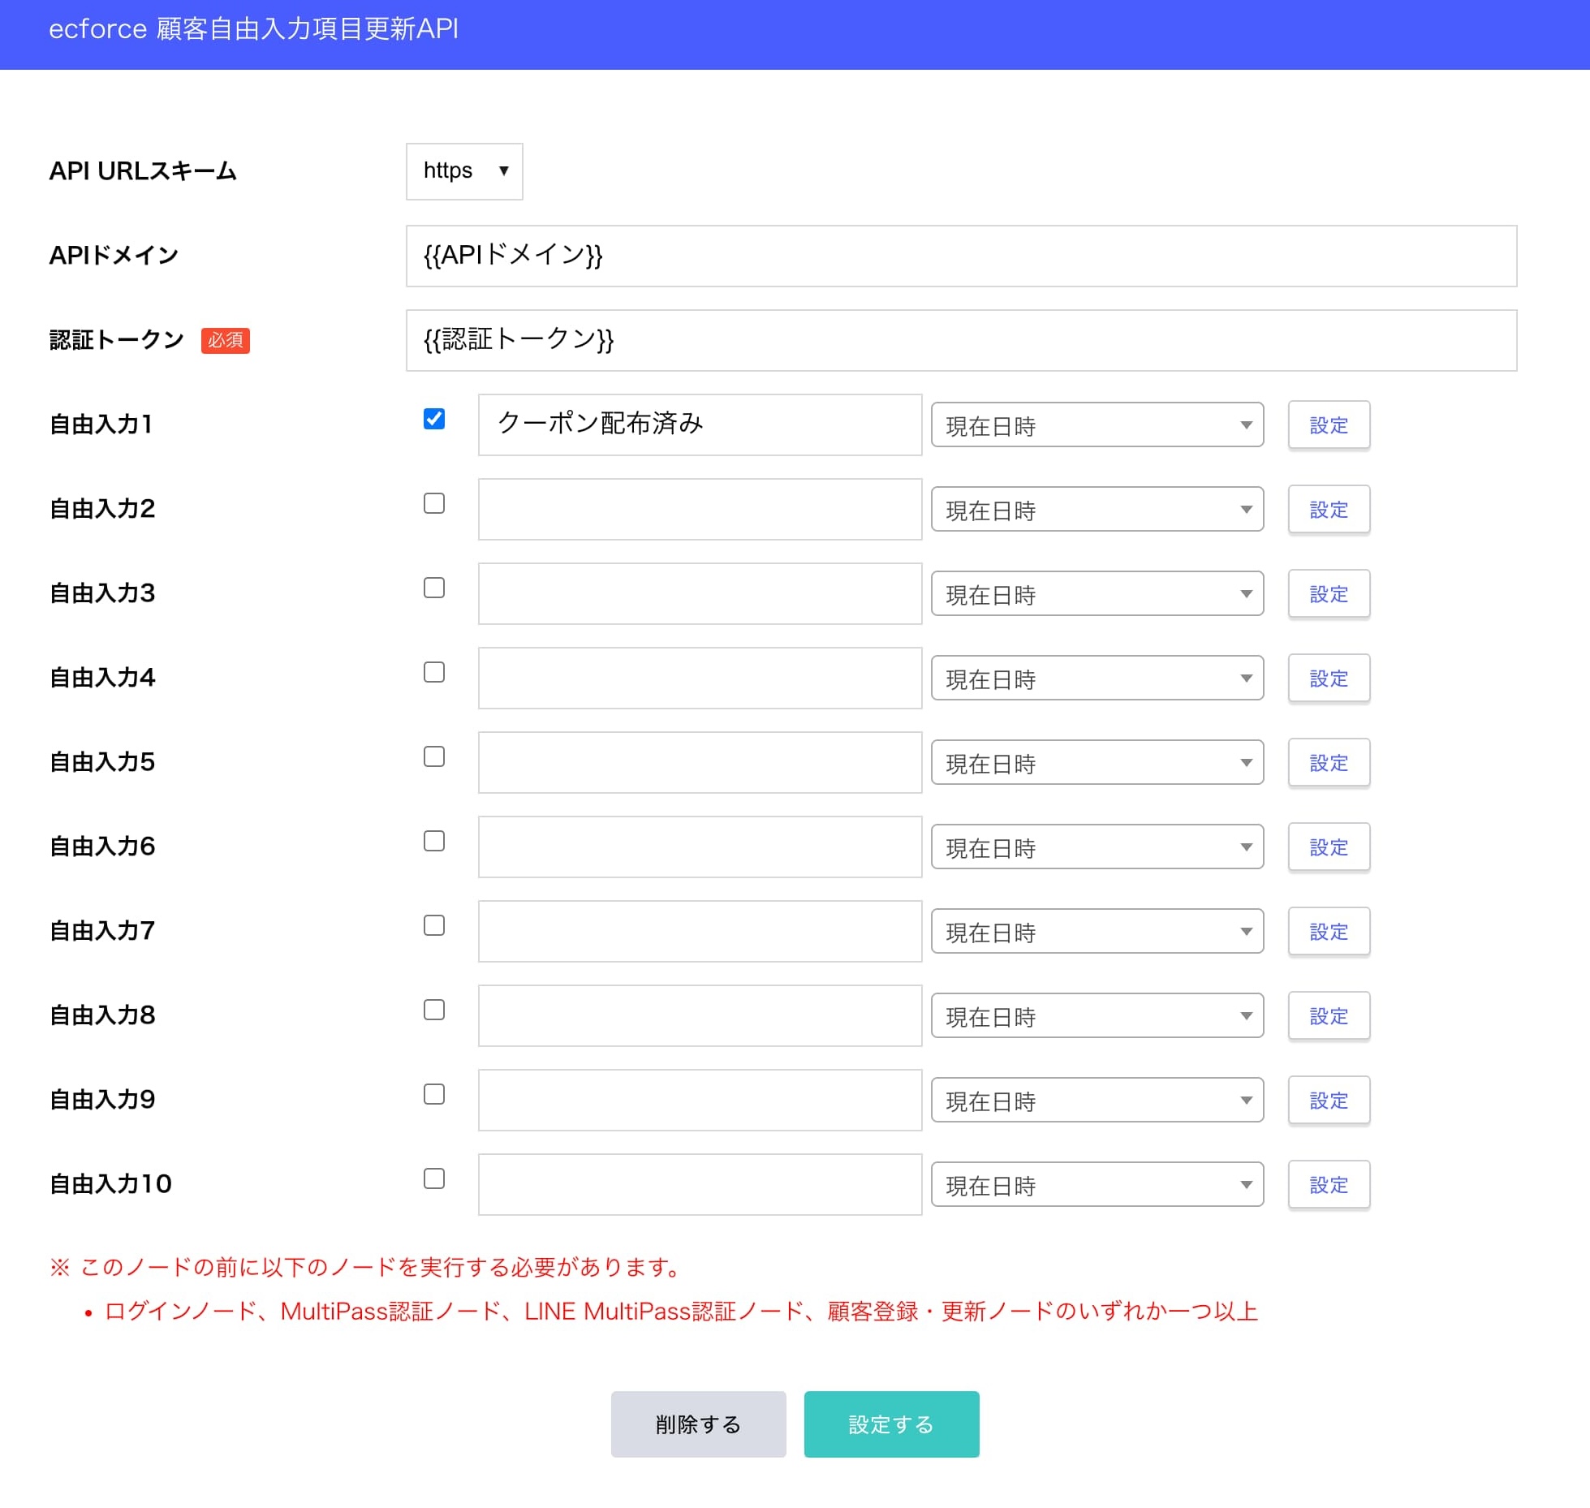Enable the 自由入力3 checkbox
Image resolution: width=1590 pixels, height=1508 pixels.
tap(434, 588)
